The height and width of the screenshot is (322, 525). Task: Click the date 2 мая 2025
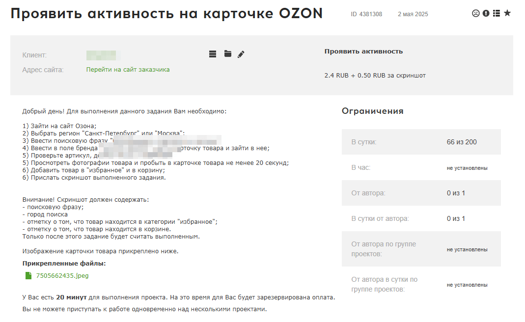coord(413,14)
